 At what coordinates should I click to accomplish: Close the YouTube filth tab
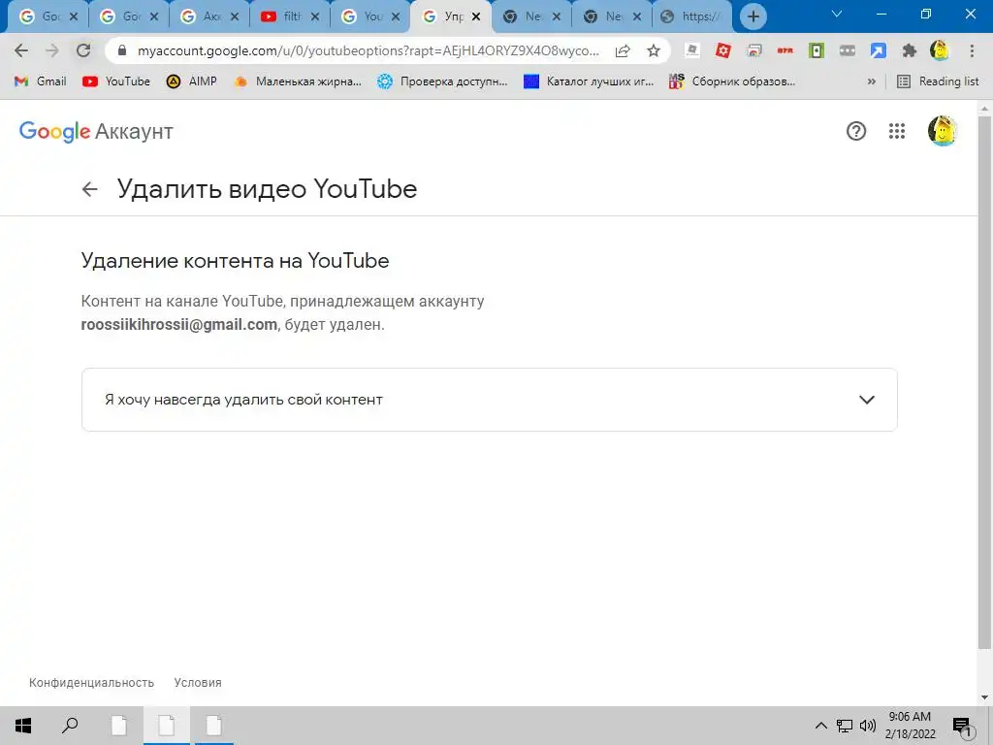tap(315, 17)
